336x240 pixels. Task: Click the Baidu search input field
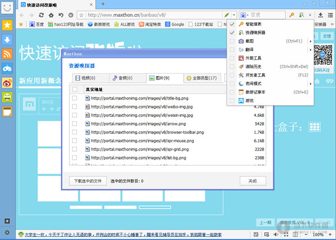click(267, 15)
